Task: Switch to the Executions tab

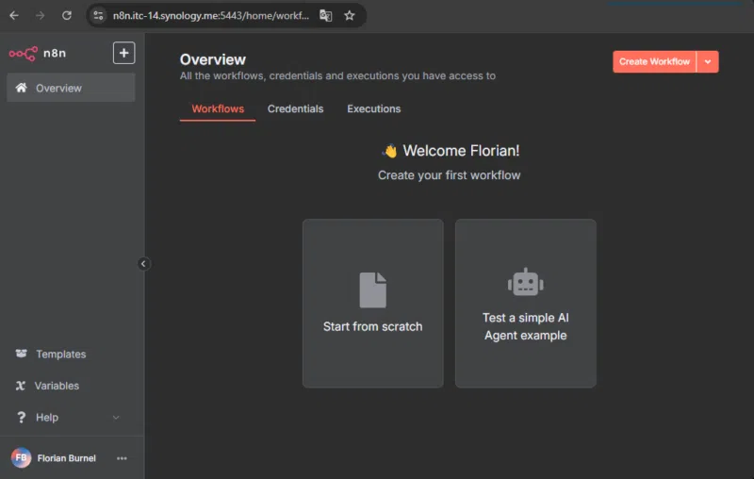Action: pos(373,108)
